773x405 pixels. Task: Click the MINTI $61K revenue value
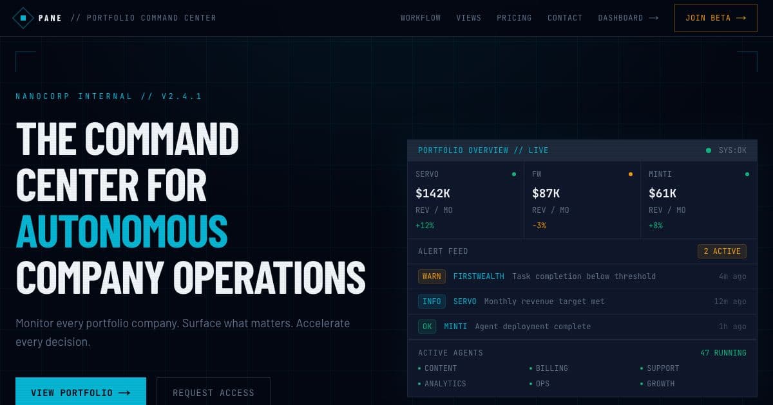[x=663, y=193]
